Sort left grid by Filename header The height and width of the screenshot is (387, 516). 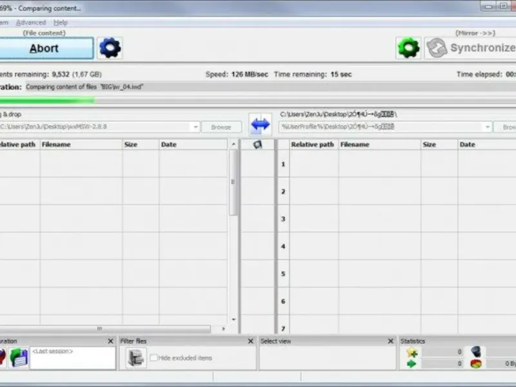(81, 144)
